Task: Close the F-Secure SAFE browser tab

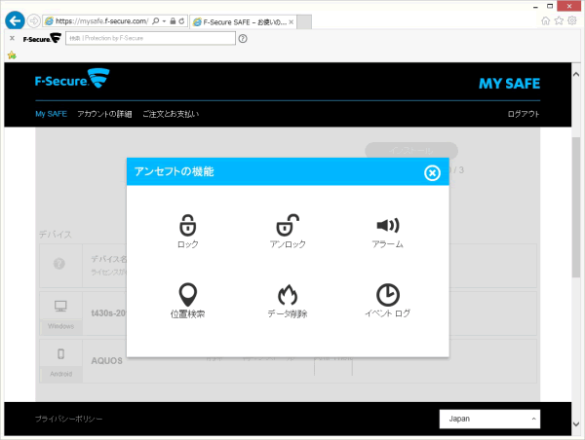Action: click(x=291, y=22)
